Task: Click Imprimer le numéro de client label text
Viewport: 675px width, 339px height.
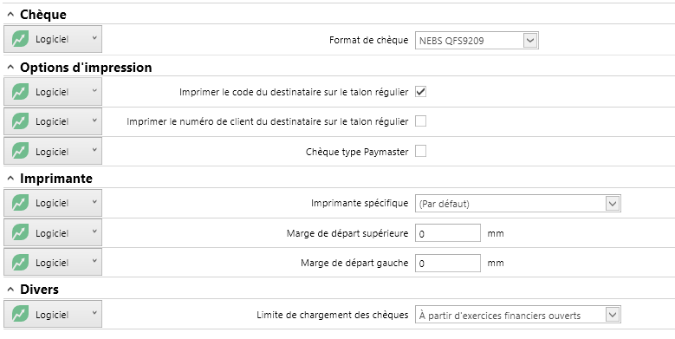Action: [268, 122]
